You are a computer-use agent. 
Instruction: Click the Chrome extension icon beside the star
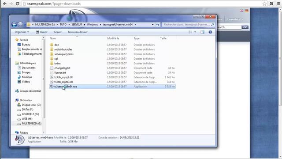click(271, 4)
